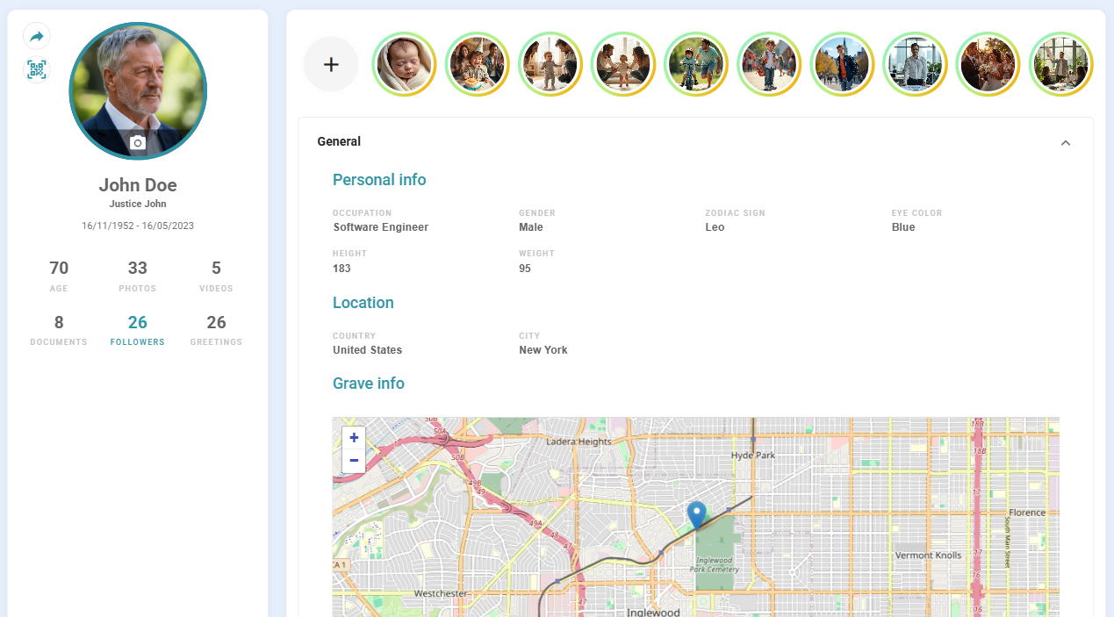Image resolution: width=1114 pixels, height=617 pixels.
Task: Zoom in on the grave map
Action: [x=354, y=438]
